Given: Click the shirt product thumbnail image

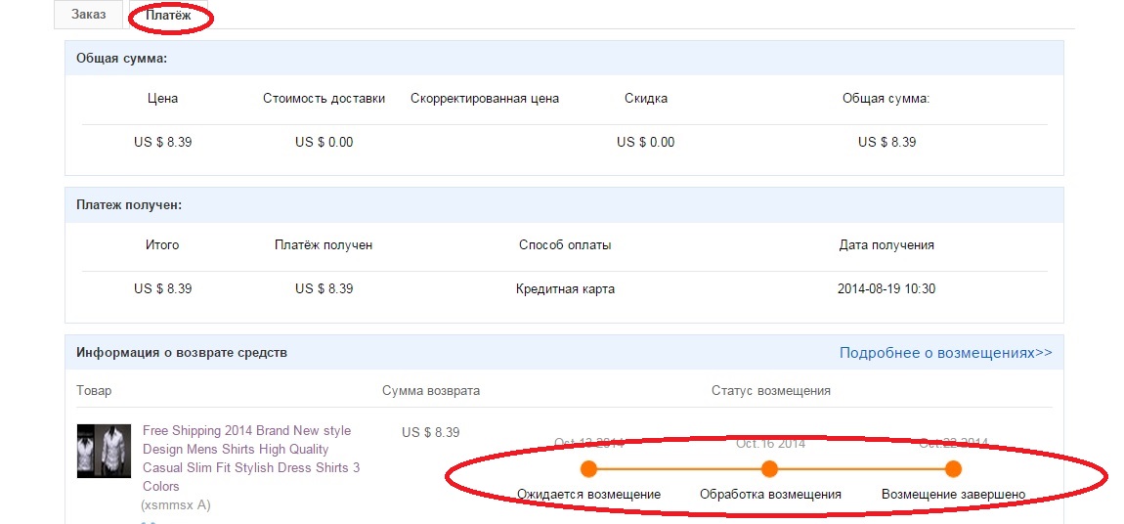Looking at the screenshot, I should coord(104,451).
